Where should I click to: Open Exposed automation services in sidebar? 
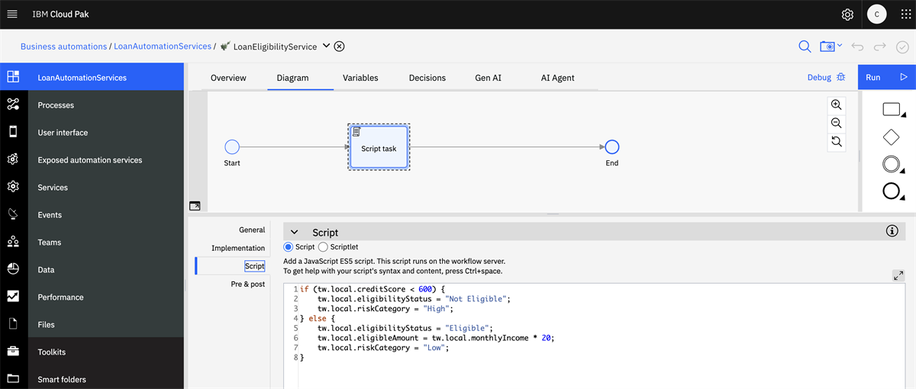pos(106,160)
